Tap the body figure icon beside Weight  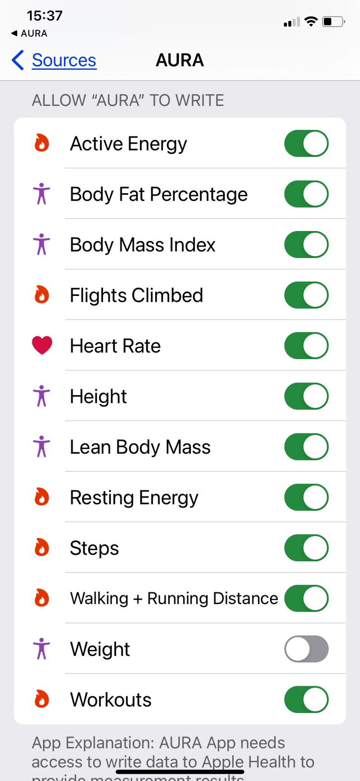[42, 649]
